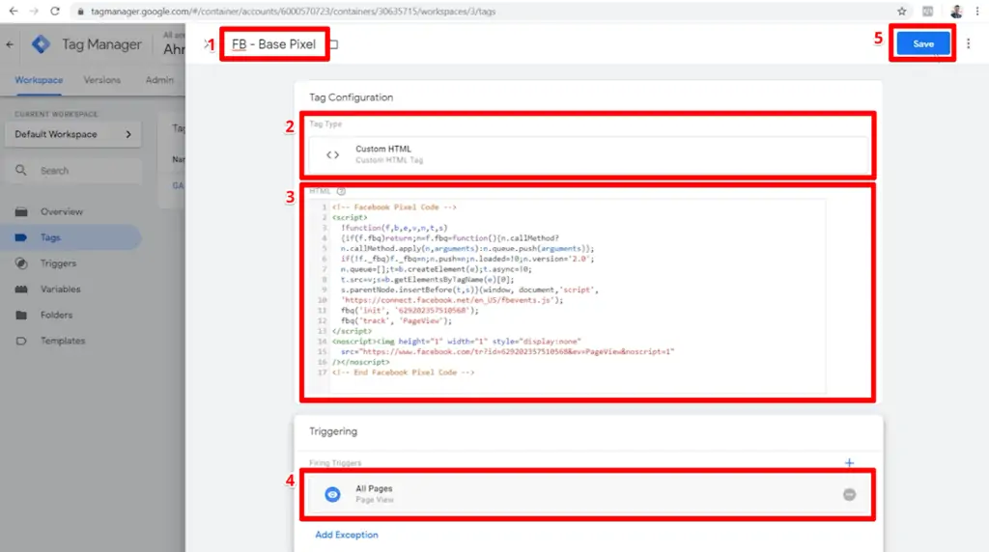The width and height of the screenshot is (989, 552).
Task: Open Variables in the sidebar
Action: point(61,290)
